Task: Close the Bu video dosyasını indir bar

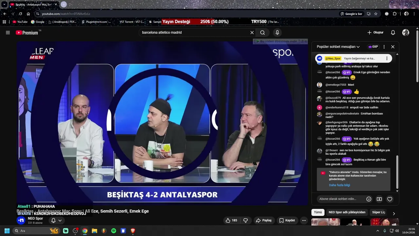Action: pos(306,41)
